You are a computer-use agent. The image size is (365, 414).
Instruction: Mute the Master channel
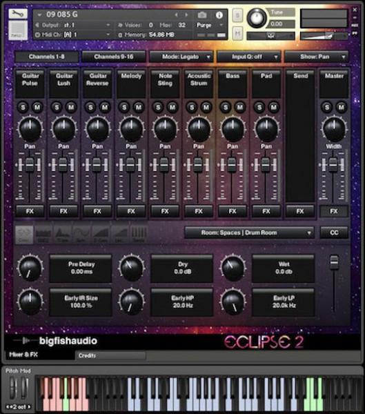coord(342,107)
